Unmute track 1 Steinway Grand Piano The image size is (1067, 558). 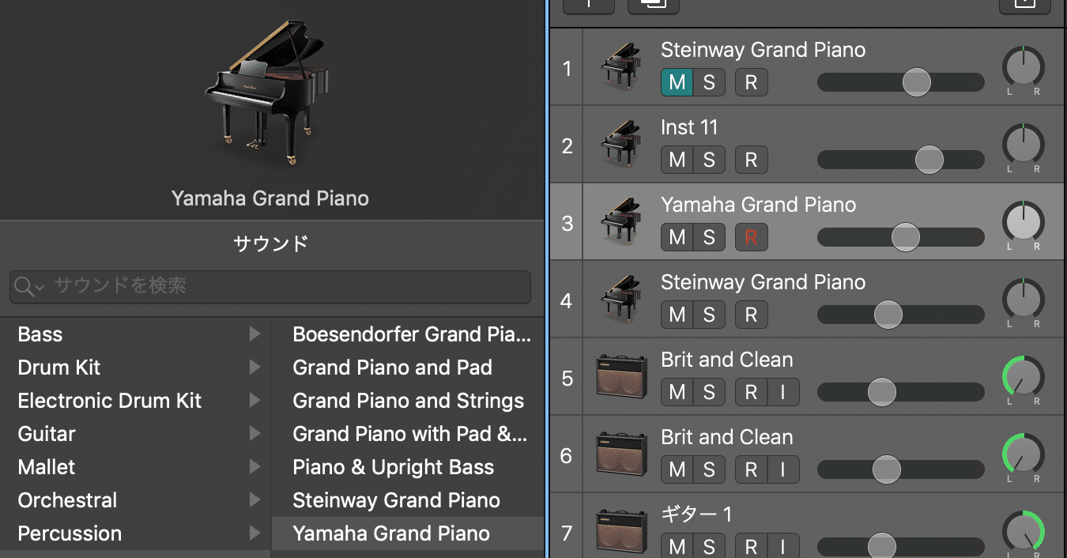677,82
